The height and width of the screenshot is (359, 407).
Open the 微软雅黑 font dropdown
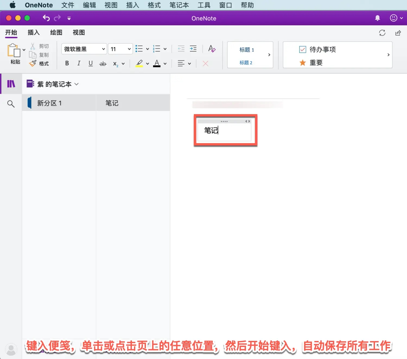[x=84, y=49]
